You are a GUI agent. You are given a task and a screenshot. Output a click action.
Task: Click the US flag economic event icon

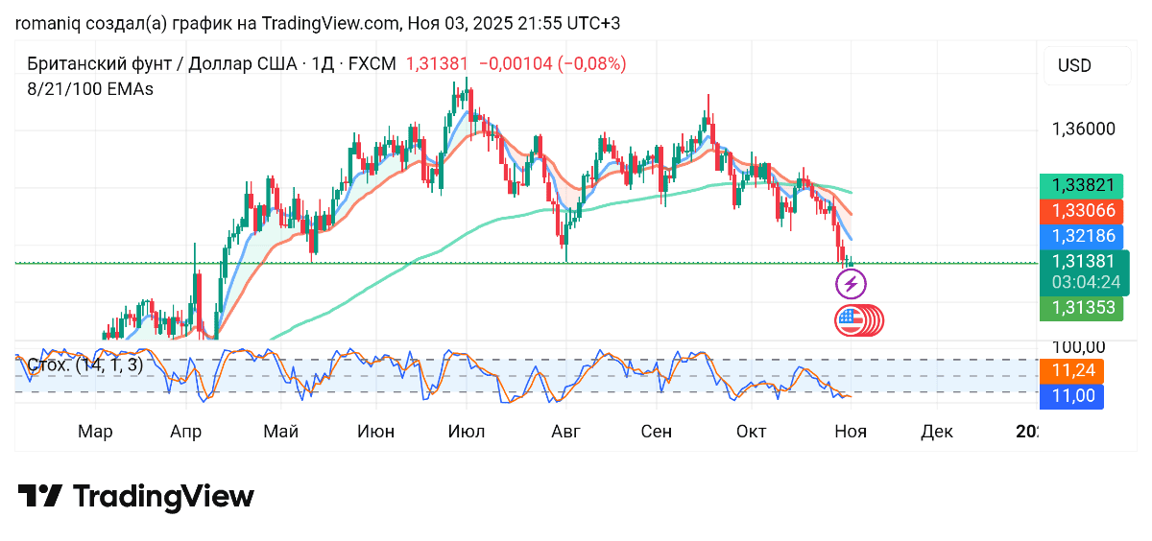[x=851, y=320]
